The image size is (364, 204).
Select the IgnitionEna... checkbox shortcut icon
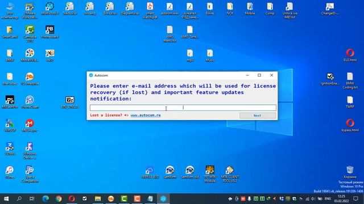pyautogui.click(x=330, y=79)
